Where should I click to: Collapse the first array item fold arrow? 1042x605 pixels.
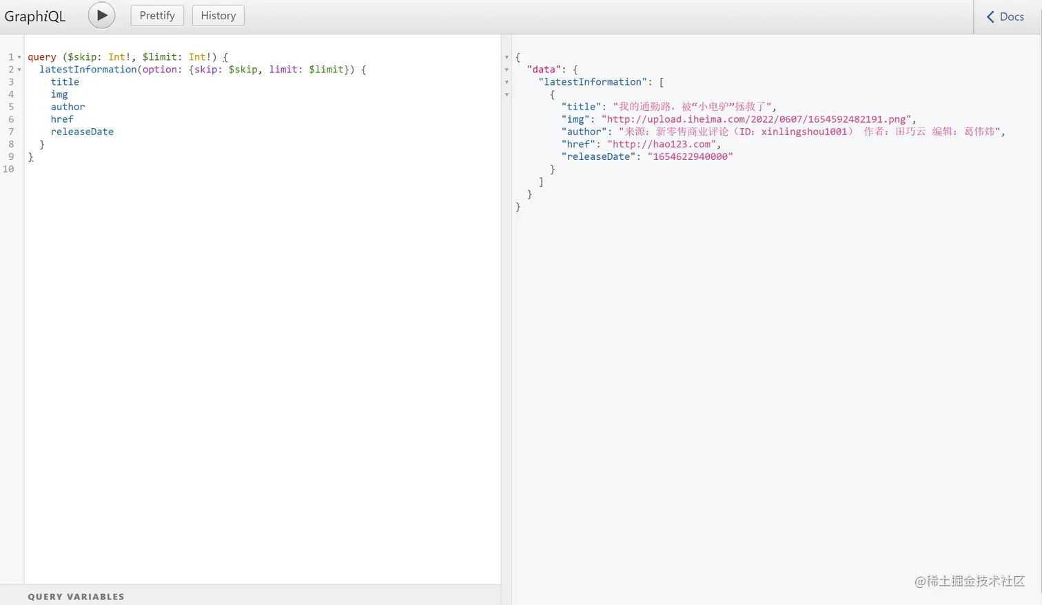[507, 94]
